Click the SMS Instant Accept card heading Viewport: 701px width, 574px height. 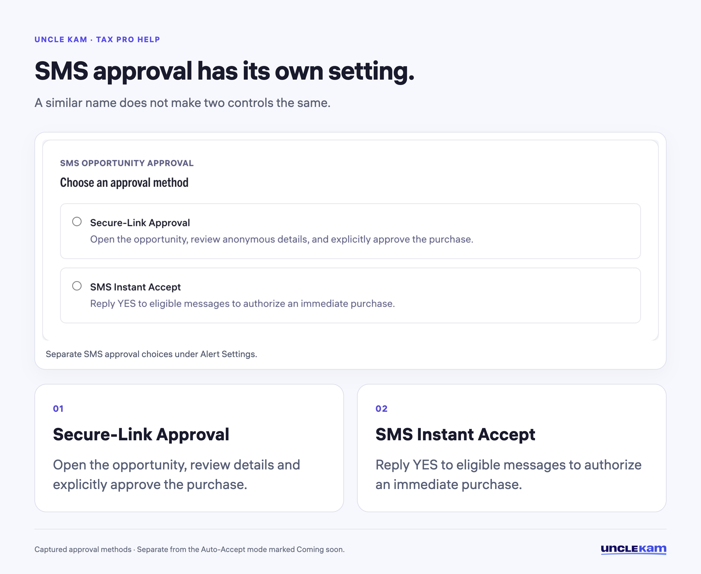[x=455, y=434]
